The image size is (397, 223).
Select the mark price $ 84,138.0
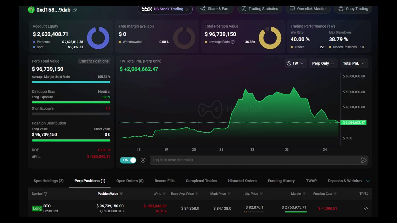(x=222, y=208)
